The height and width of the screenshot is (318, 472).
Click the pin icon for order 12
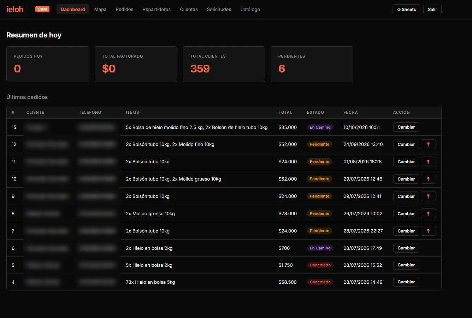click(x=428, y=144)
